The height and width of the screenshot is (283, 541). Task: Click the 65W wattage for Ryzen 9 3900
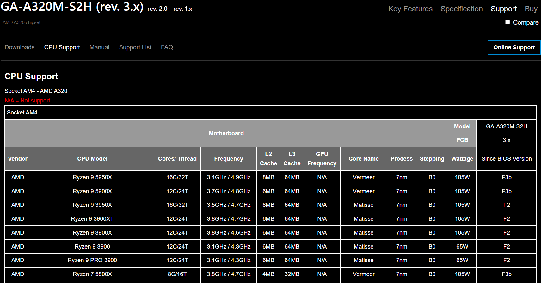pos(462,247)
